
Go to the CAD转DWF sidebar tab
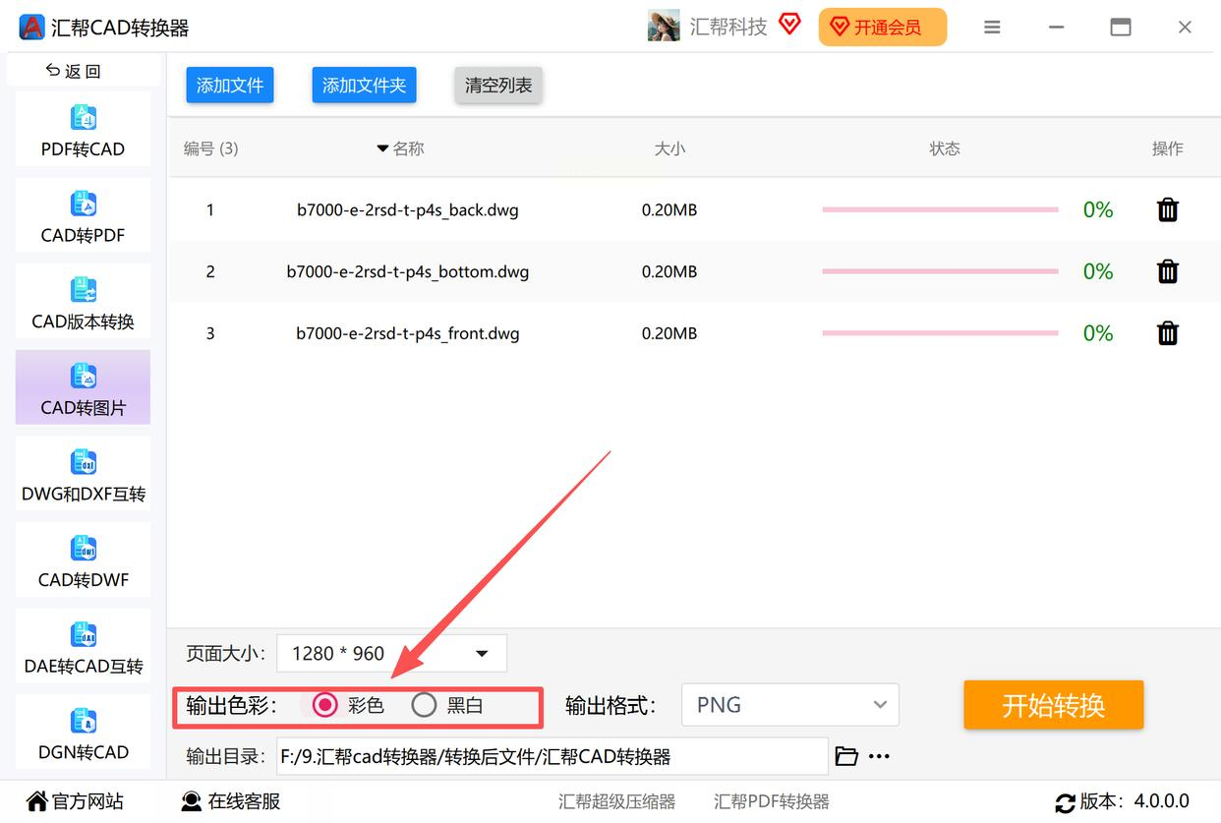pos(83,560)
